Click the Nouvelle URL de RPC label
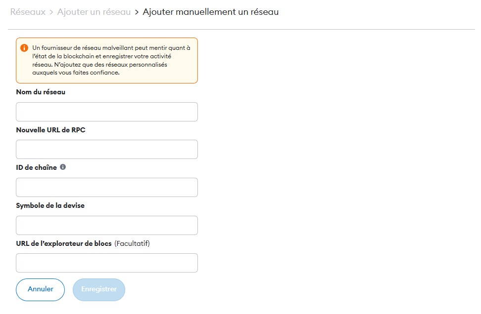 (x=50, y=130)
